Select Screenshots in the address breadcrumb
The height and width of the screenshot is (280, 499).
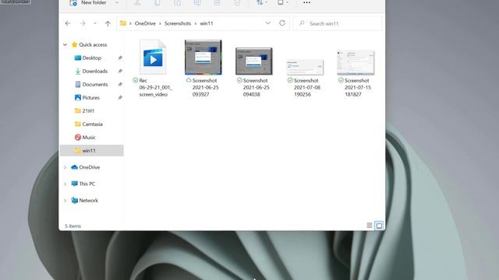(x=178, y=23)
